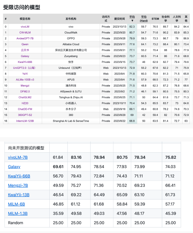
Task: Open the Galaxy link in the top table
Action: [x=25, y=56]
